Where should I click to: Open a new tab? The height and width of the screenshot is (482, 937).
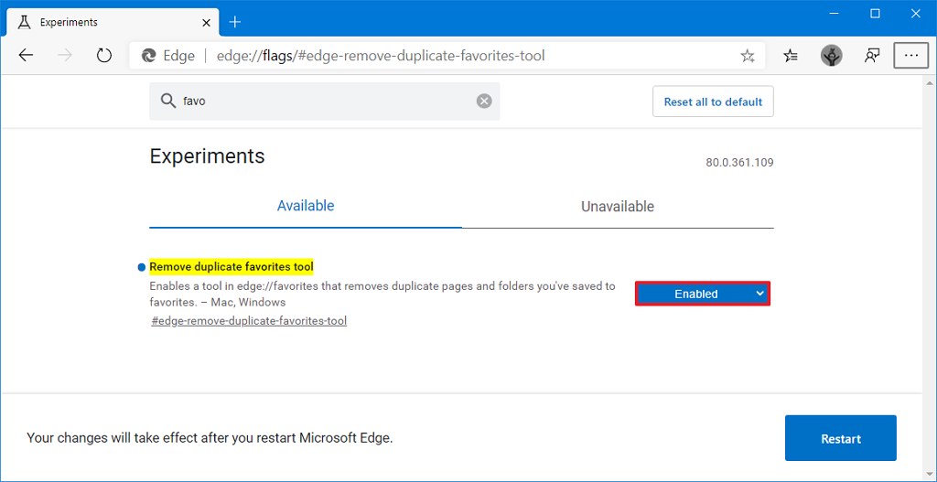pos(235,23)
